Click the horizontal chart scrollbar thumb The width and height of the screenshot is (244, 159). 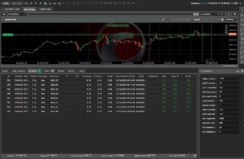229,66
